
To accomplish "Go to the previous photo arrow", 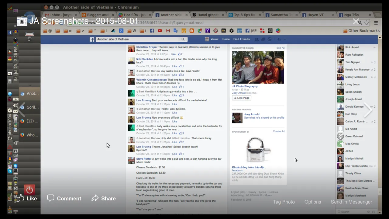I will tap(21, 109).
